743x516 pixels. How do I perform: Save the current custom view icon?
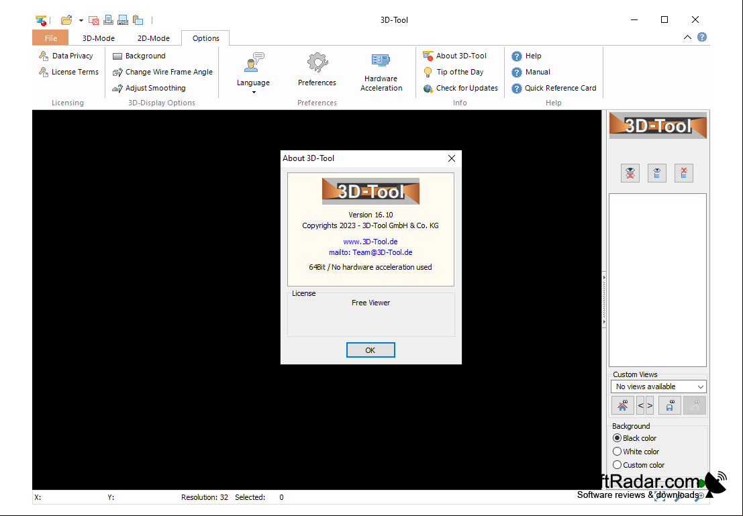pyautogui.click(x=670, y=405)
